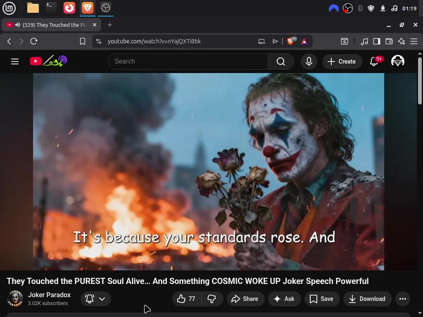
Task: Open OBS recording tray icon
Action: click(348, 9)
